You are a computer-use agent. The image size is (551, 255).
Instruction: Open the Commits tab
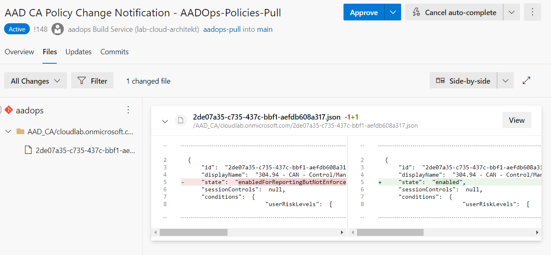click(x=114, y=52)
